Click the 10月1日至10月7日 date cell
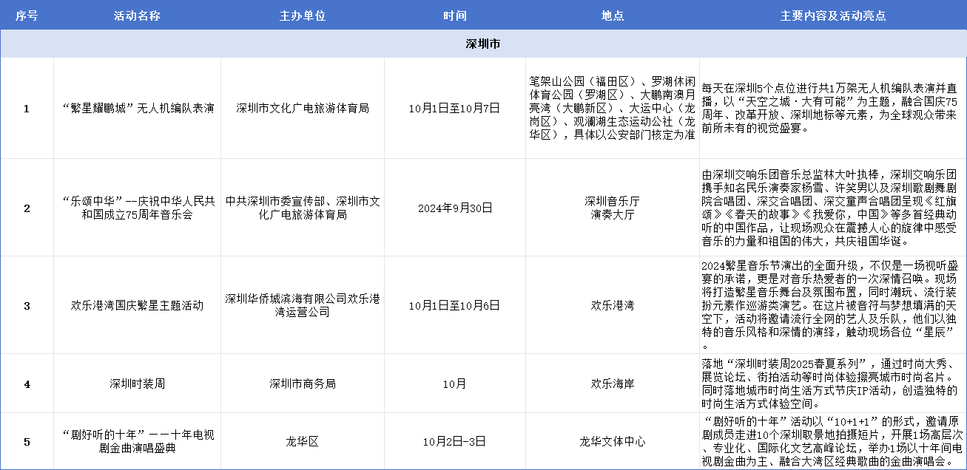Image resolution: width=967 pixels, height=470 pixels. click(454, 108)
